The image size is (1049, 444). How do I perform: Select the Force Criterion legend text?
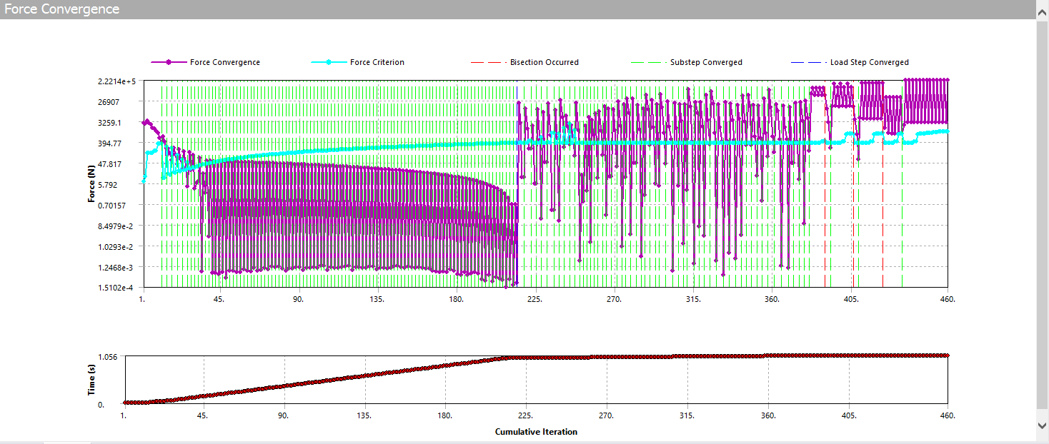coord(377,62)
